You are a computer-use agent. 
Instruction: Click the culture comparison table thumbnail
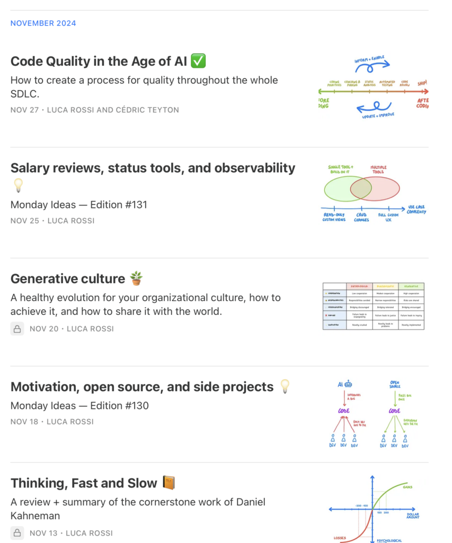click(x=373, y=306)
